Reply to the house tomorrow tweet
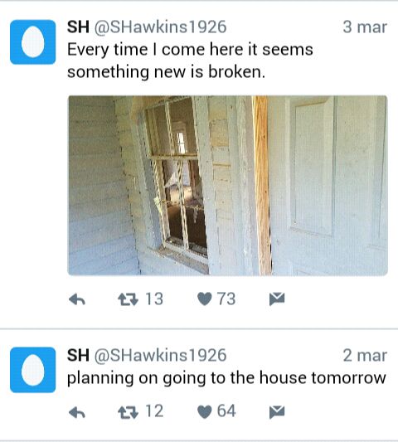The image size is (398, 442). [x=77, y=413]
